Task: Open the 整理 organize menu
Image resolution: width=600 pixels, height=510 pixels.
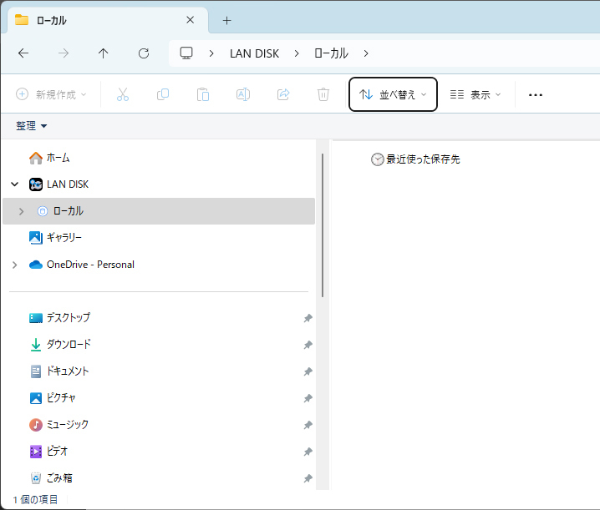Action: pos(32,126)
